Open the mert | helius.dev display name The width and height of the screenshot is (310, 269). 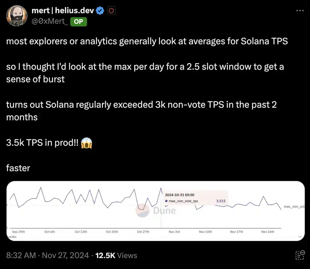tap(63, 11)
